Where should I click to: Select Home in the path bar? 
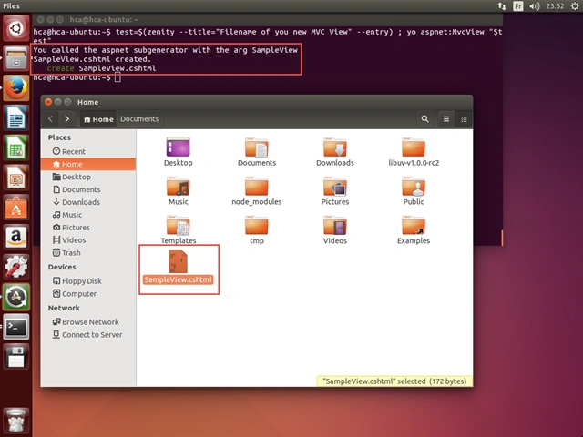click(98, 119)
